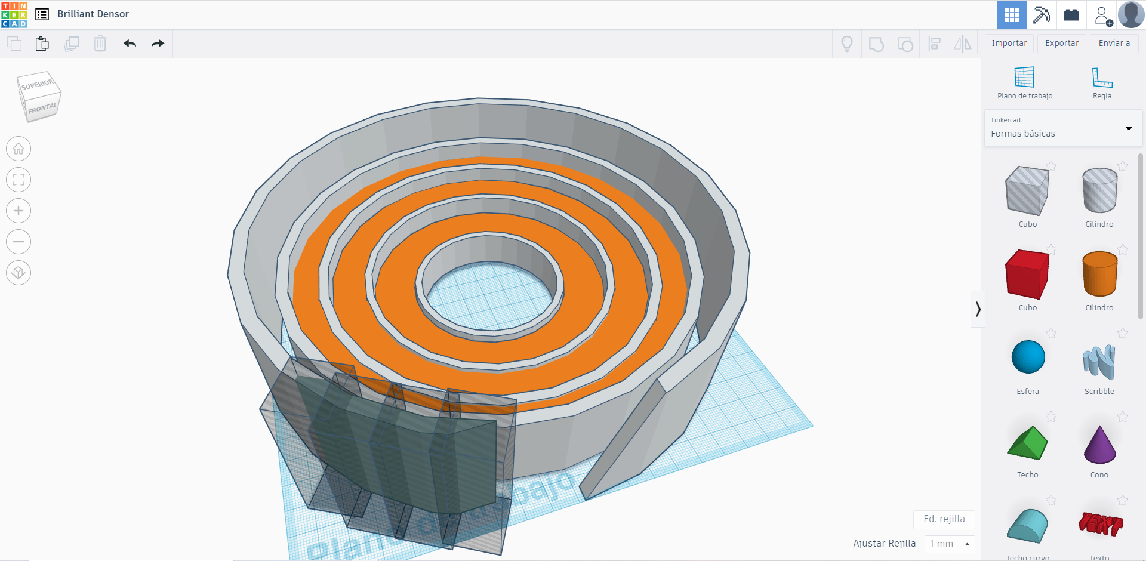Click the Regla ruler tool
The width and height of the screenshot is (1146, 561).
1102,83
